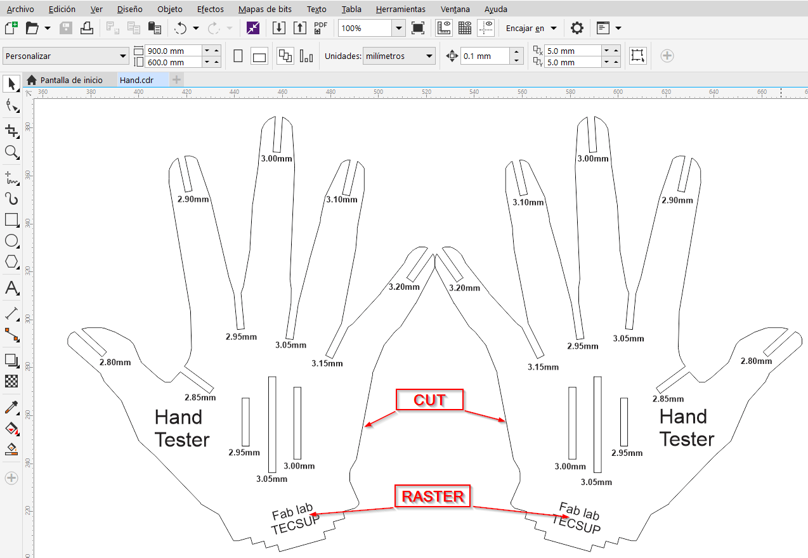This screenshot has height=558, width=808.
Task: Open the Efectos menu
Action: pos(210,9)
